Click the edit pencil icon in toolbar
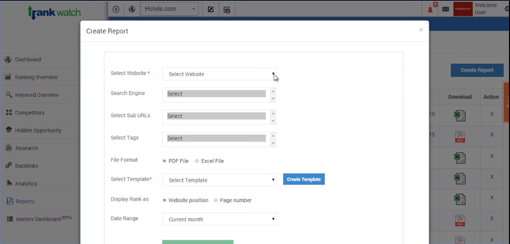Viewport: 510px width, 244px height. pyautogui.click(x=211, y=9)
